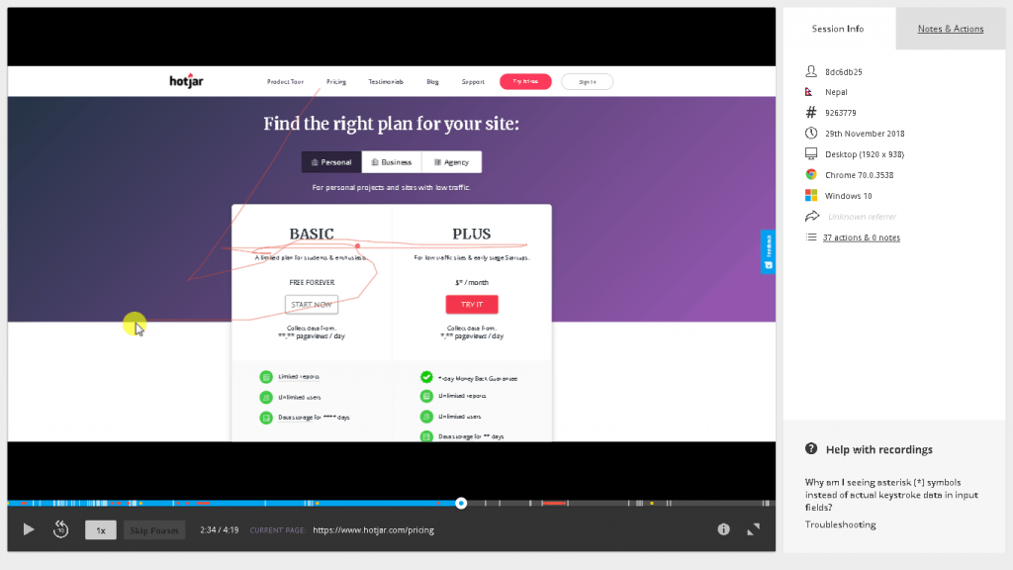Click the user icon beside 8dc6db25

pyautogui.click(x=811, y=71)
